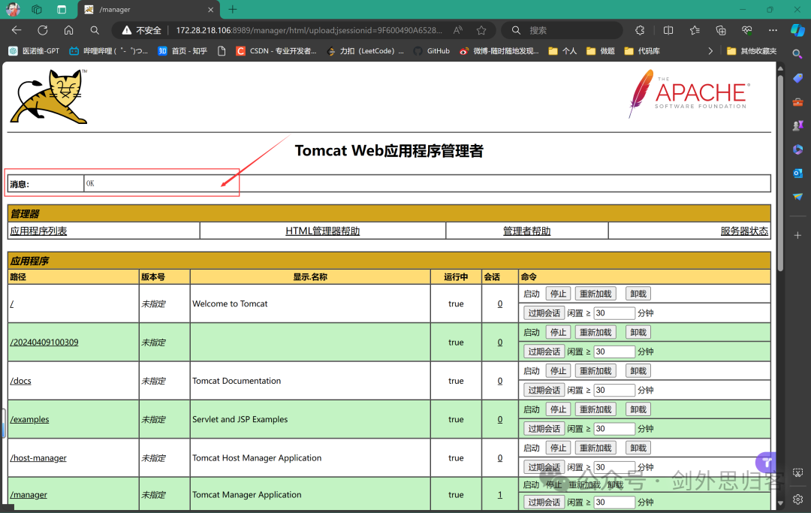Click session count 1 for /manager

coord(499,495)
